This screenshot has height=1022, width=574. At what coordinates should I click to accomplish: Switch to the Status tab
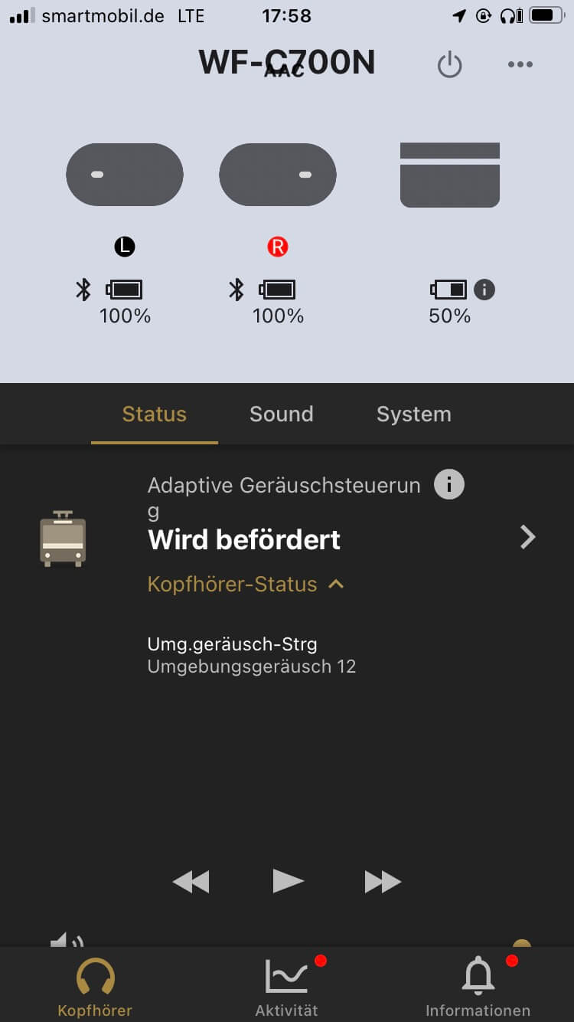(155, 414)
